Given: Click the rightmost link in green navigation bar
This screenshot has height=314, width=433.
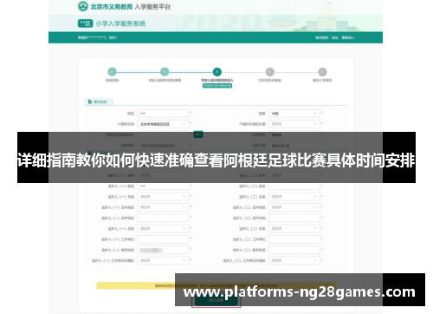Looking at the screenshot, I should coord(348,38).
